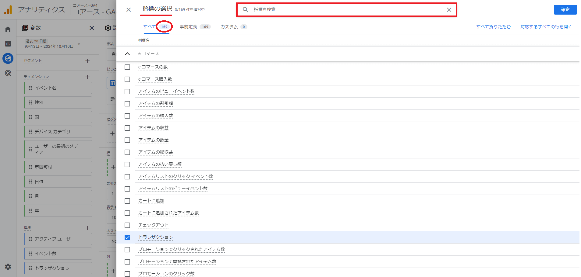Check the e コマース購入数 checkbox

(x=127, y=79)
